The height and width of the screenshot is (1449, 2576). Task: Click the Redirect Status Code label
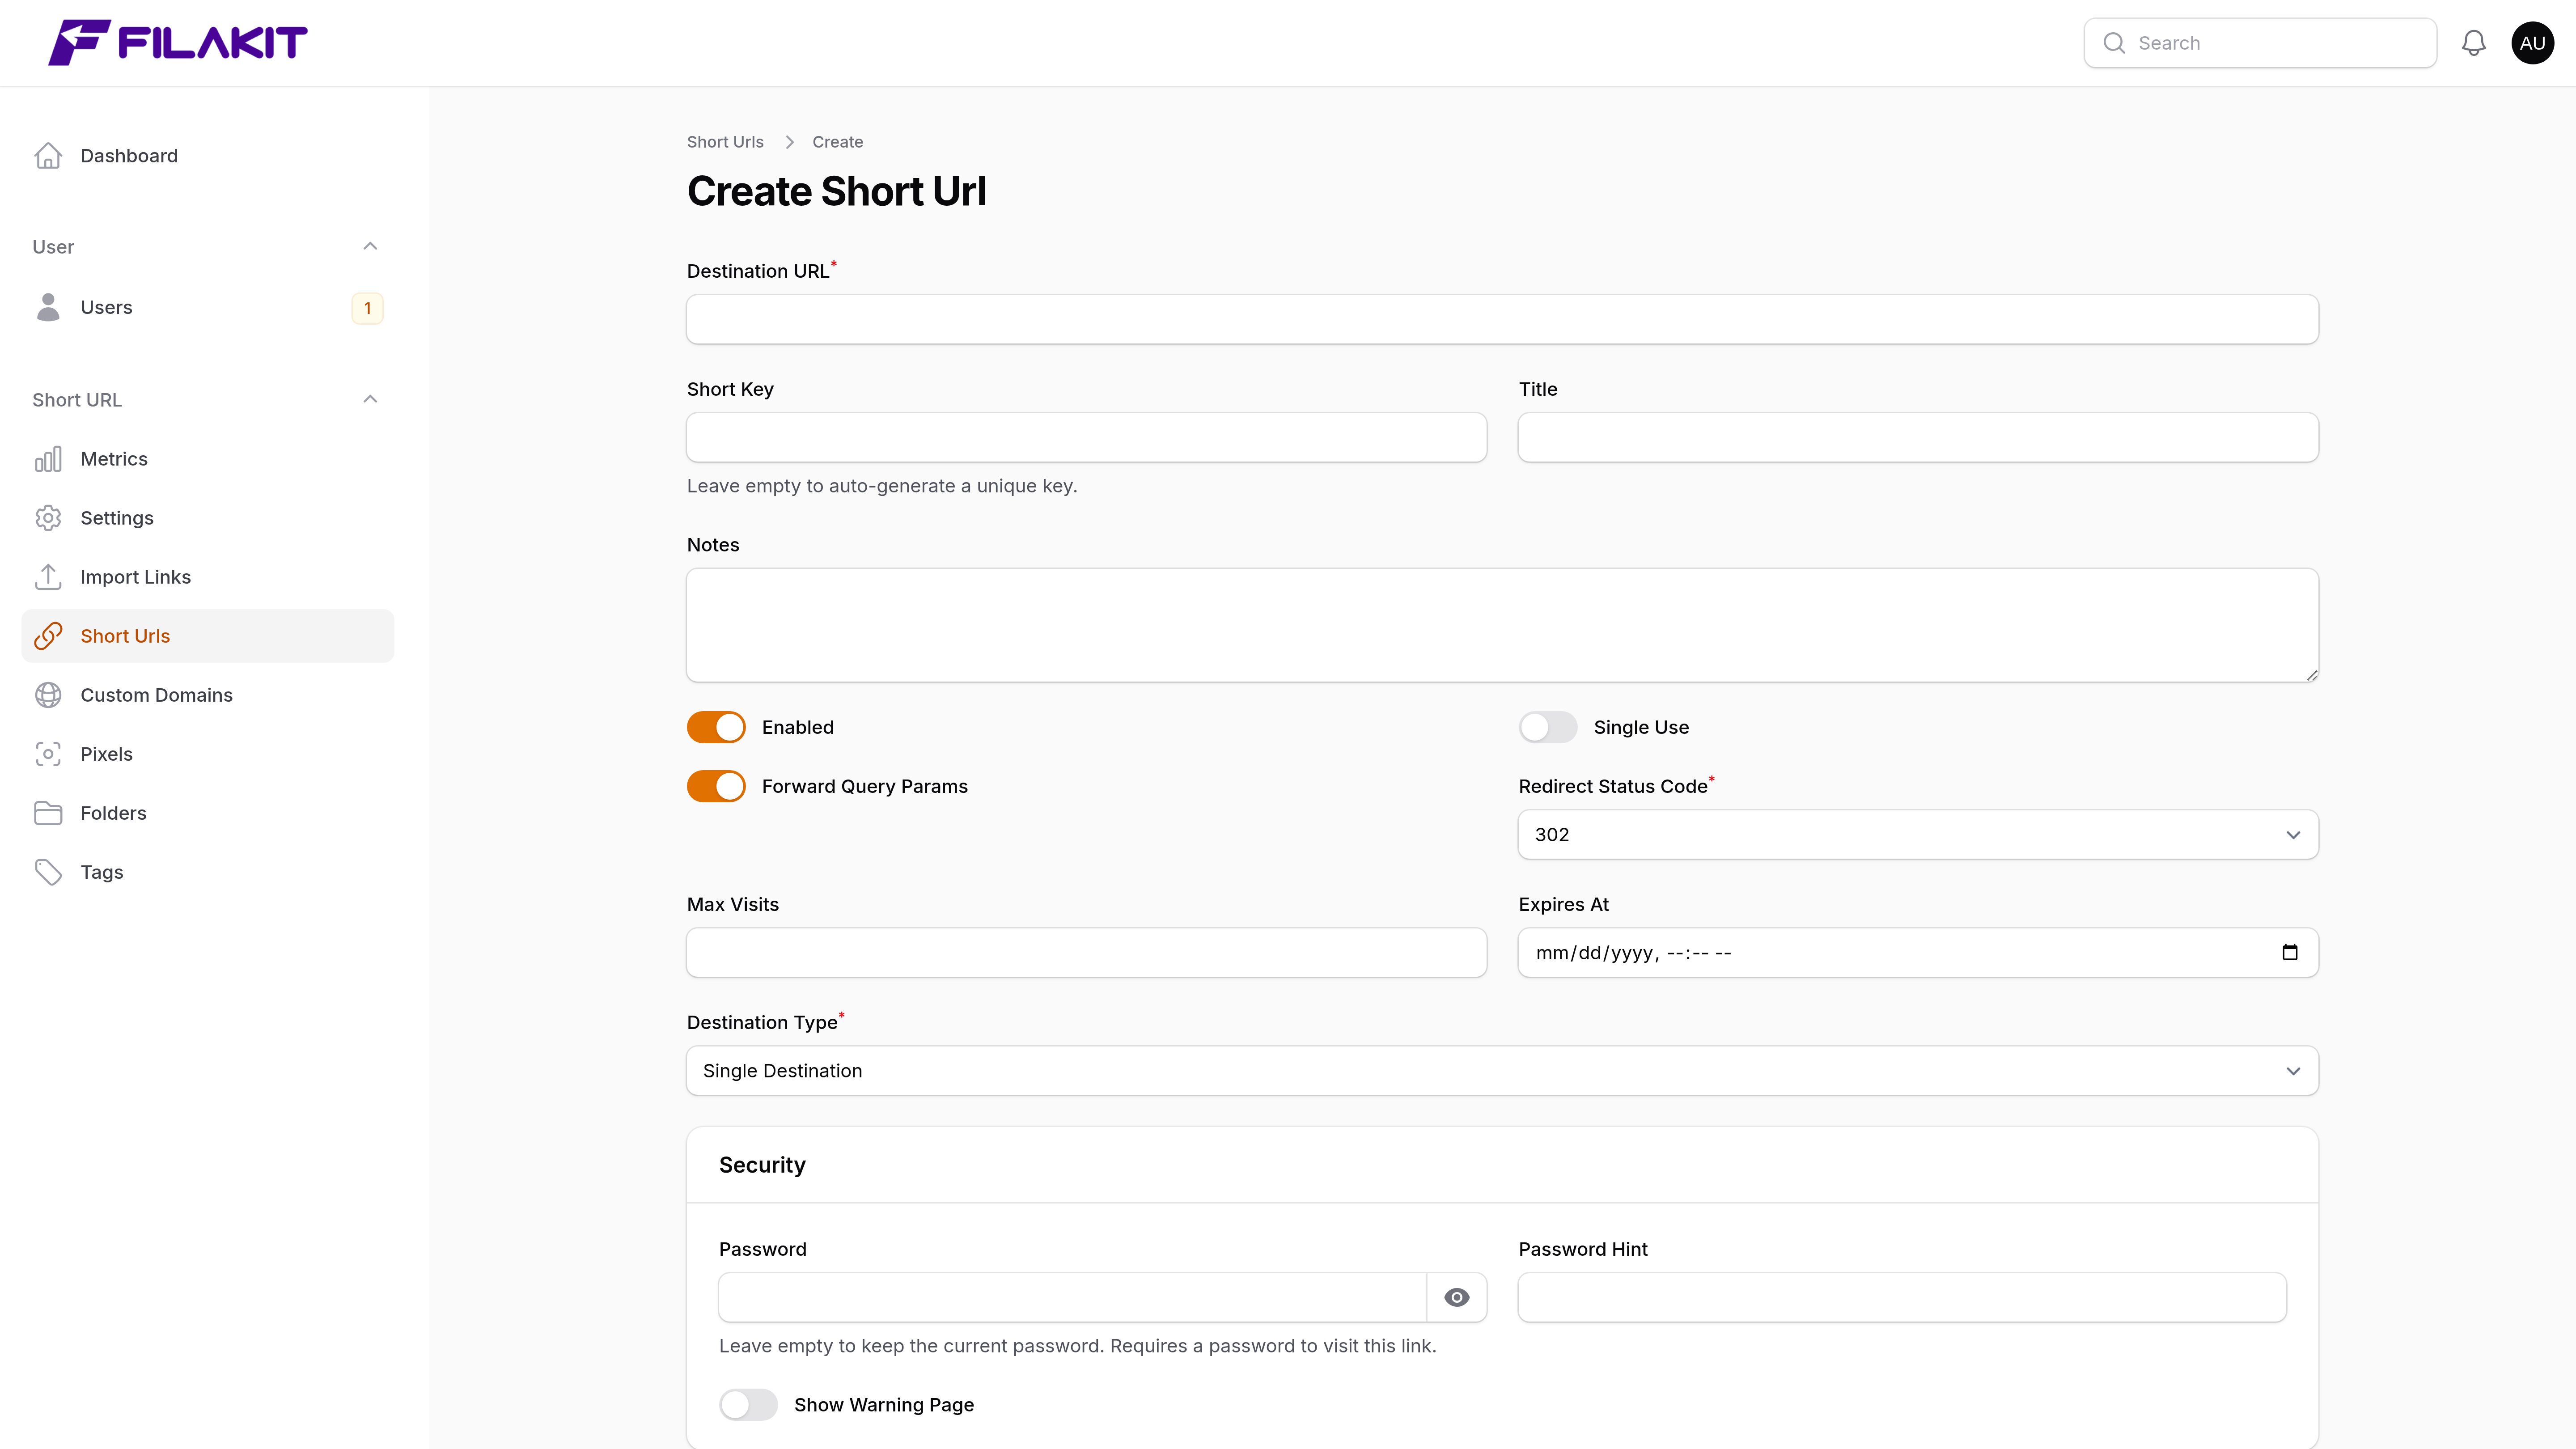click(1613, 786)
